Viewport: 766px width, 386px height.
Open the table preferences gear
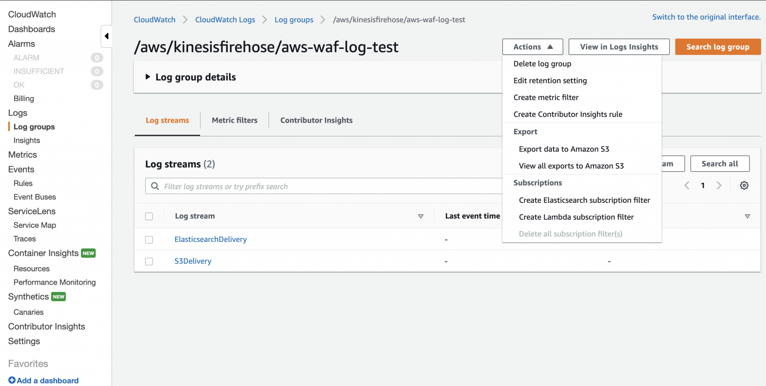[x=744, y=185]
